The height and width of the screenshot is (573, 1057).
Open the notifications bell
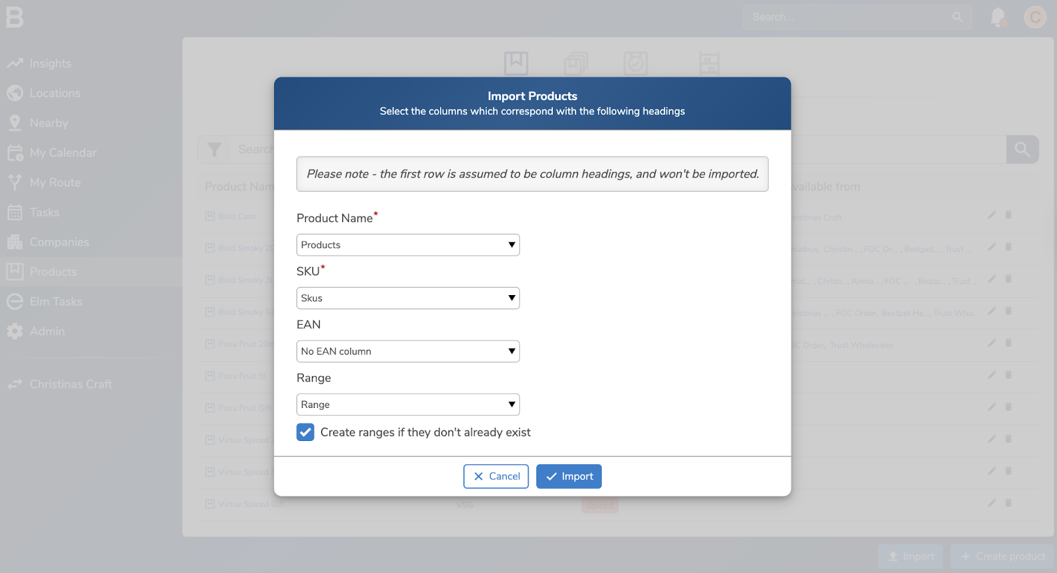(998, 17)
